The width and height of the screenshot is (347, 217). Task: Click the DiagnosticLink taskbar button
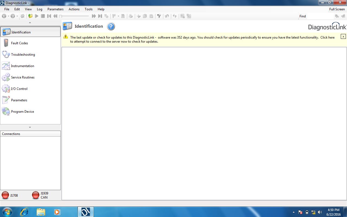(x=86, y=212)
